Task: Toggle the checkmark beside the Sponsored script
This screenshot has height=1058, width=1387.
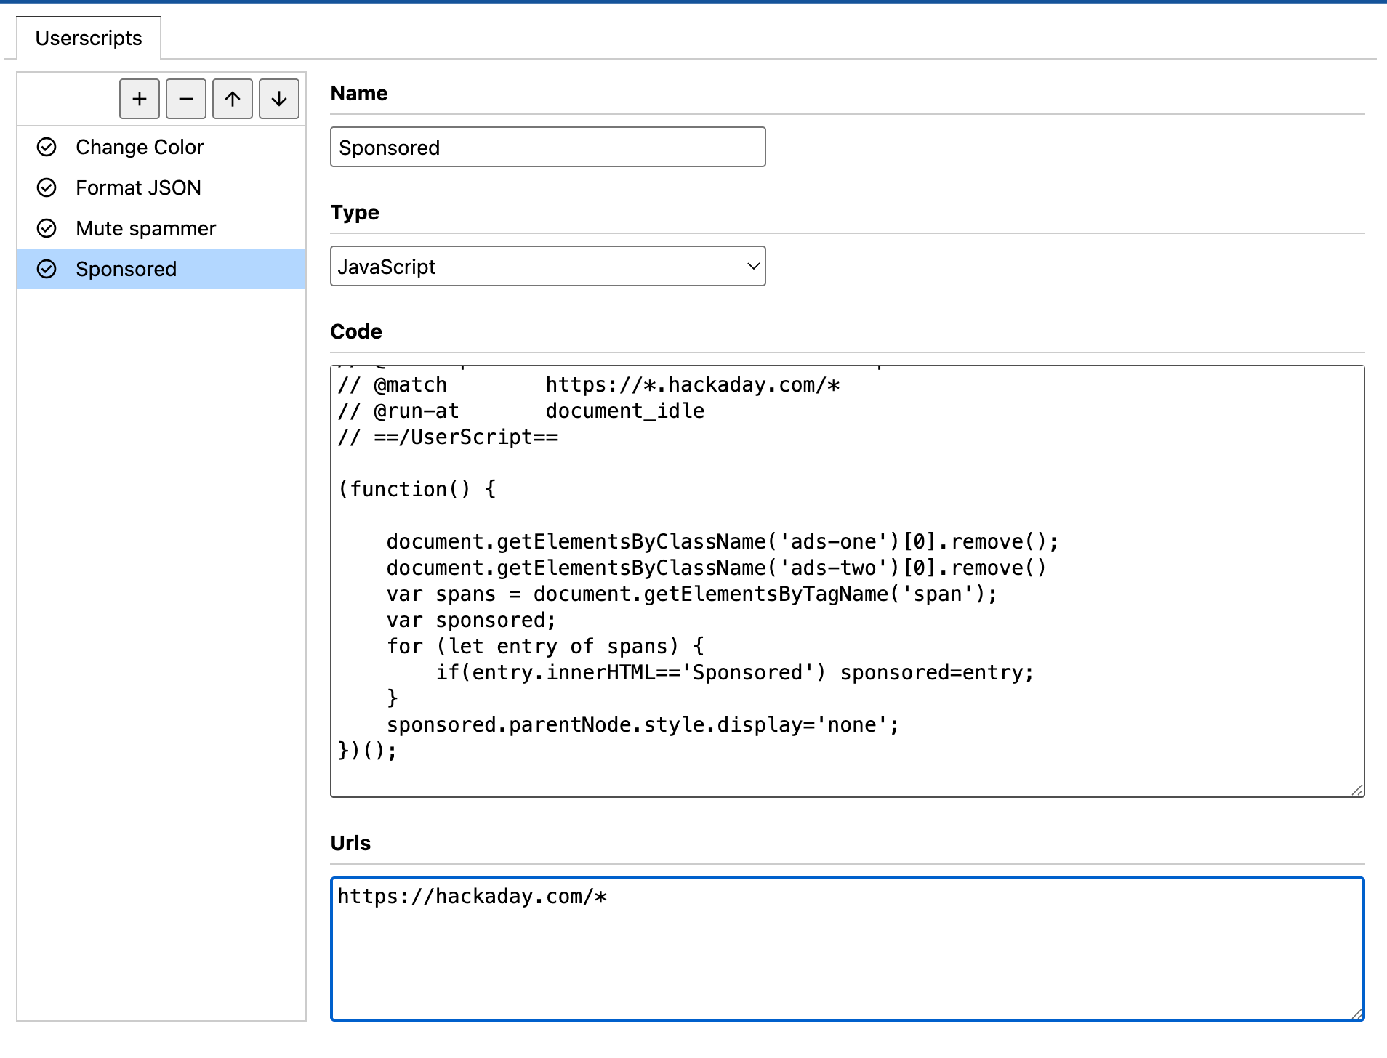Action: (x=47, y=269)
